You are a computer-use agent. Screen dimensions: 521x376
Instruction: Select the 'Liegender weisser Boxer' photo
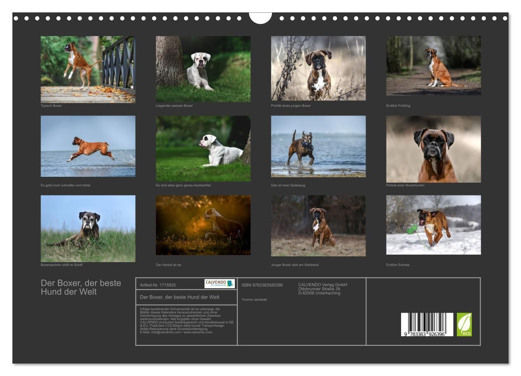coord(203,69)
